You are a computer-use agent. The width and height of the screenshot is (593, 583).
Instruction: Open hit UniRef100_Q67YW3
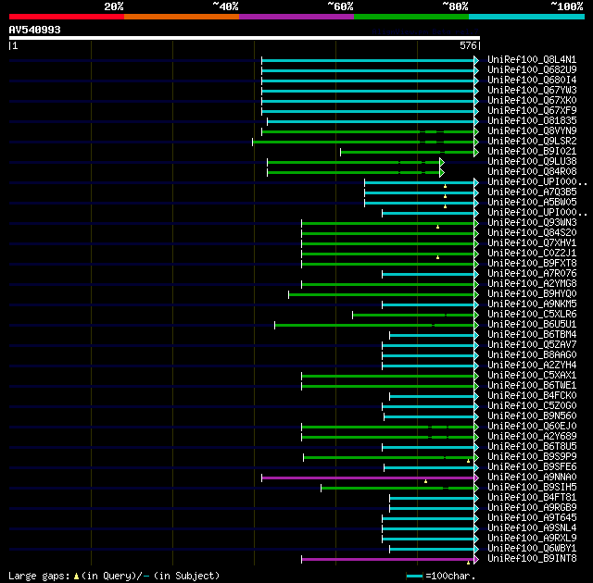(x=532, y=91)
